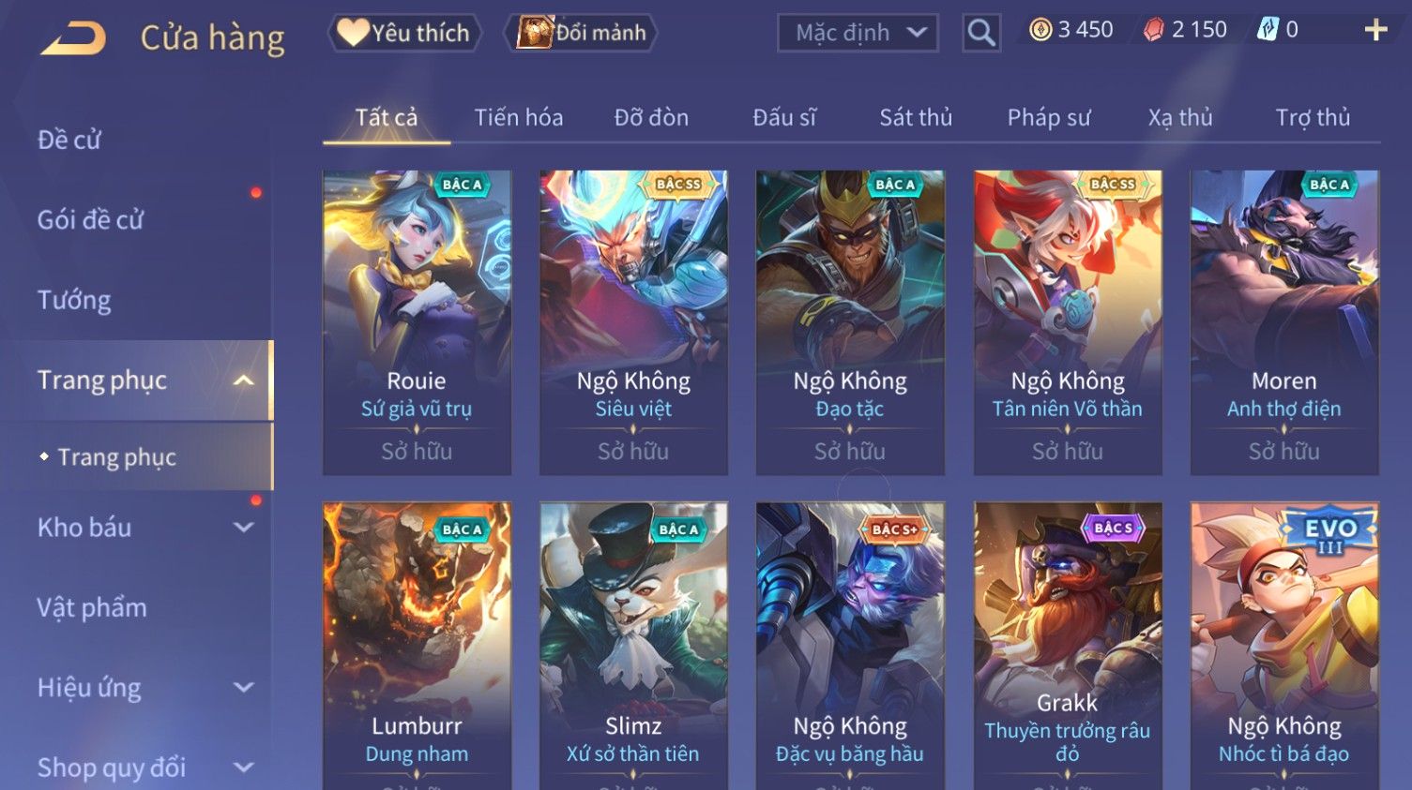
Task: Tap the plus icon to add currency
Action: 1375,31
